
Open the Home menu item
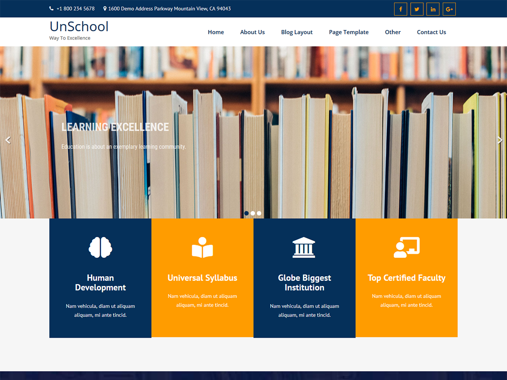[x=216, y=32]
